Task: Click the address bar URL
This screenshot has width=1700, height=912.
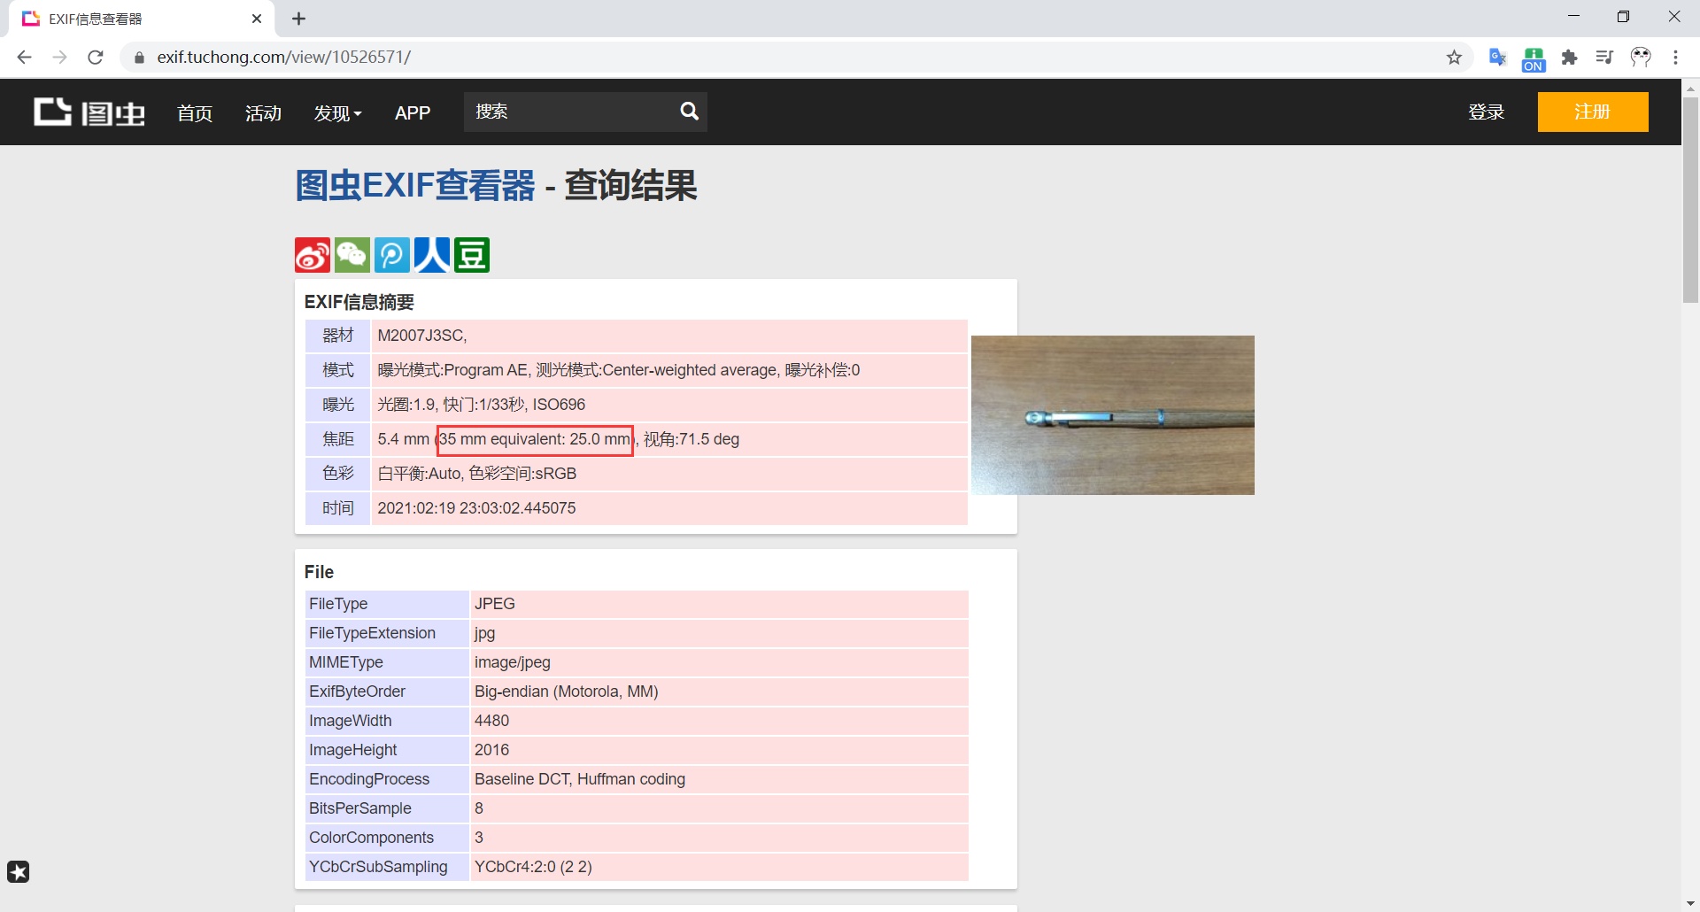Action: point(283,57)
